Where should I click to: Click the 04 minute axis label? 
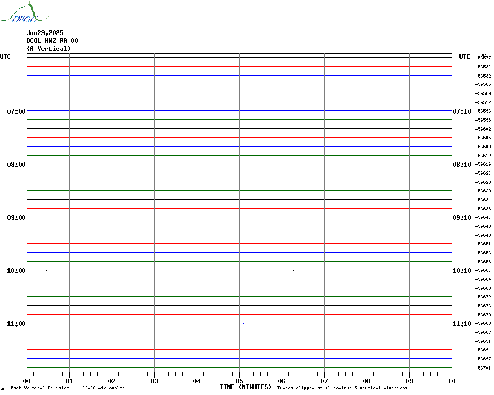pos(197,381)
